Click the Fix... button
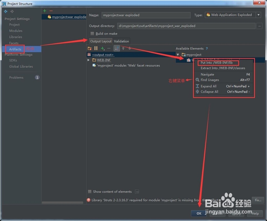The width and height of the screenshot is (267, 221). click(x=258, y=200)
